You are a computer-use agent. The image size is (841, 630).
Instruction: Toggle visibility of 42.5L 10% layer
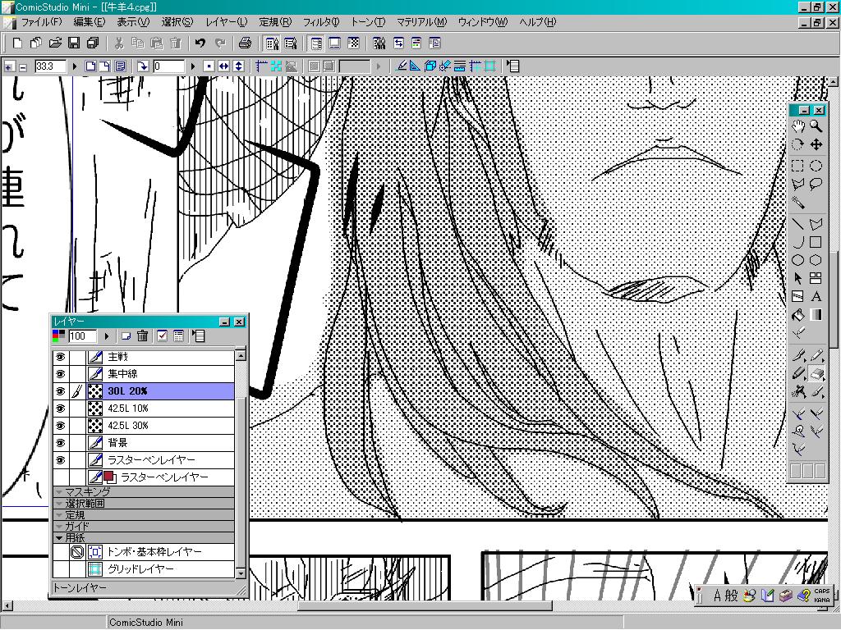[60, 409]
